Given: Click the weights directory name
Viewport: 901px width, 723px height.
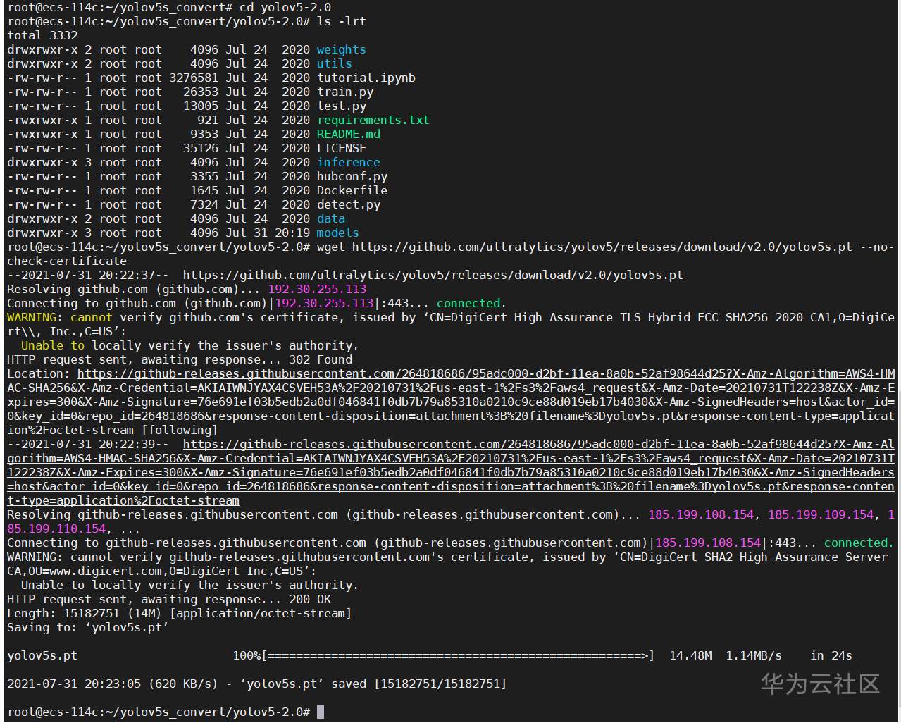Looking at the screenshot, I should point(341,49).
